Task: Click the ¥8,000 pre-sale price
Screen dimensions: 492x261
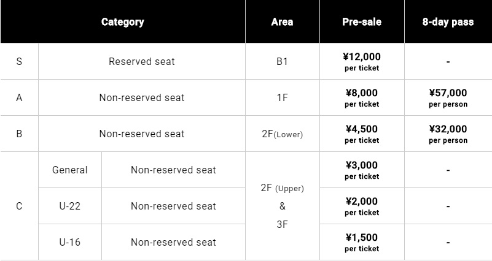Action: (362, 97)
